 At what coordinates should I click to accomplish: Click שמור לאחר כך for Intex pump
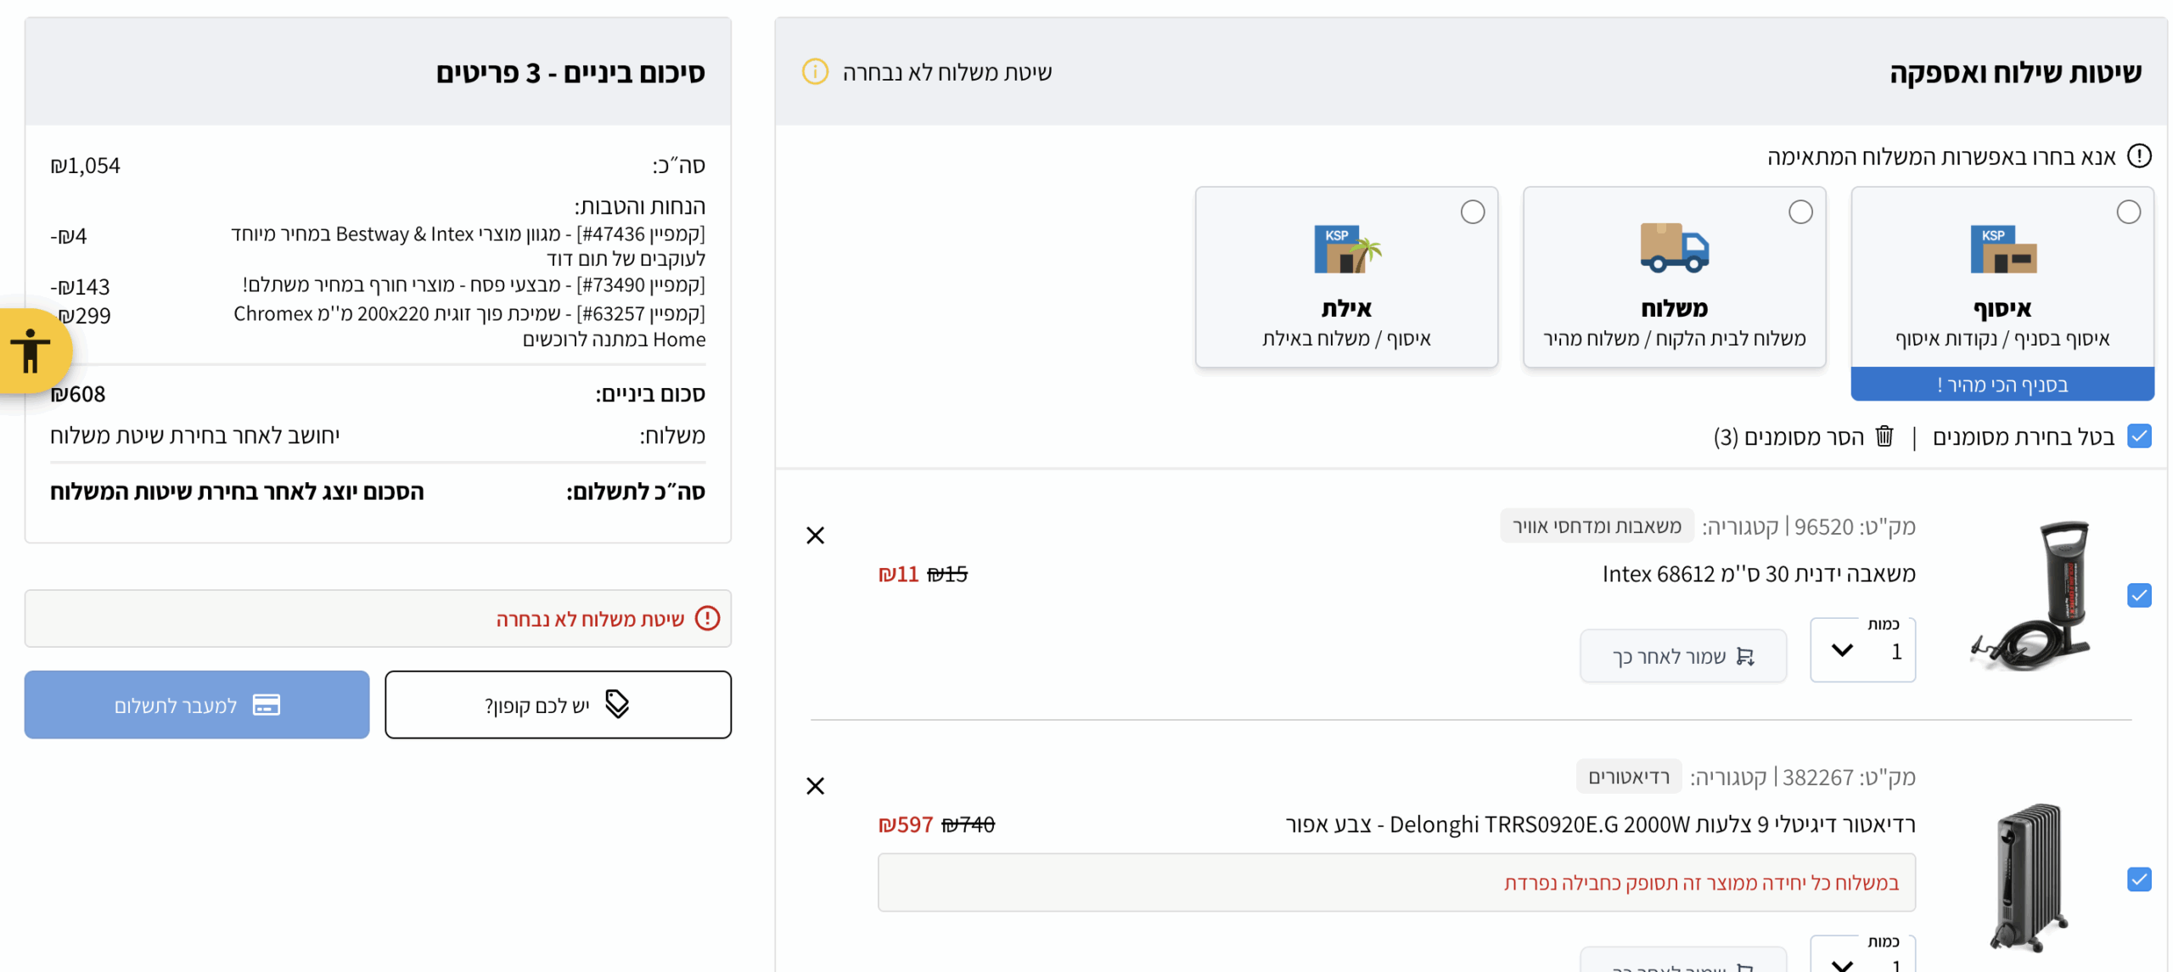click(x=1682, y=655)
